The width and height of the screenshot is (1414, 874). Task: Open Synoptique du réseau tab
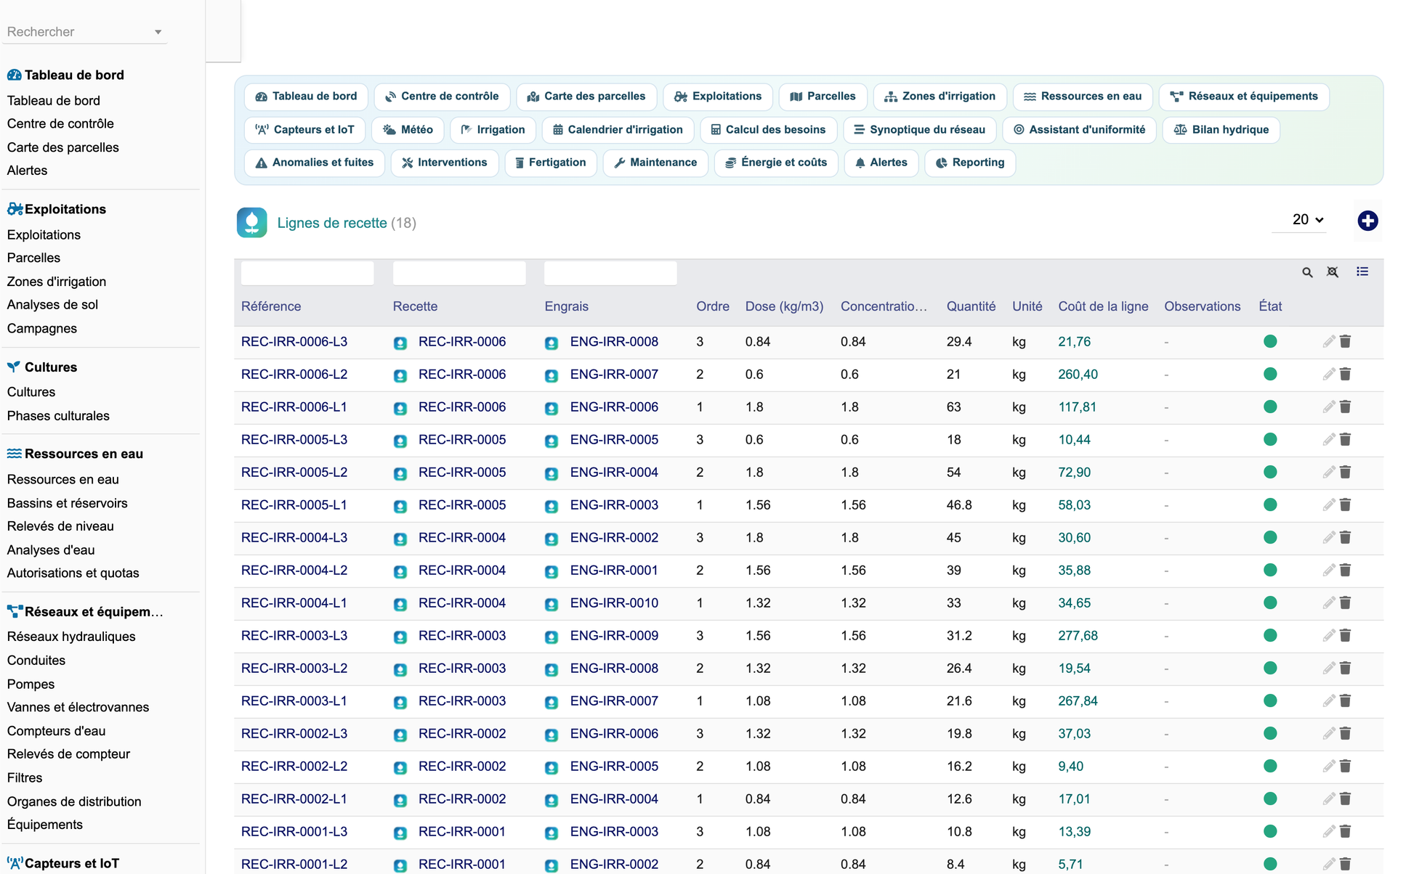(919, 130)
